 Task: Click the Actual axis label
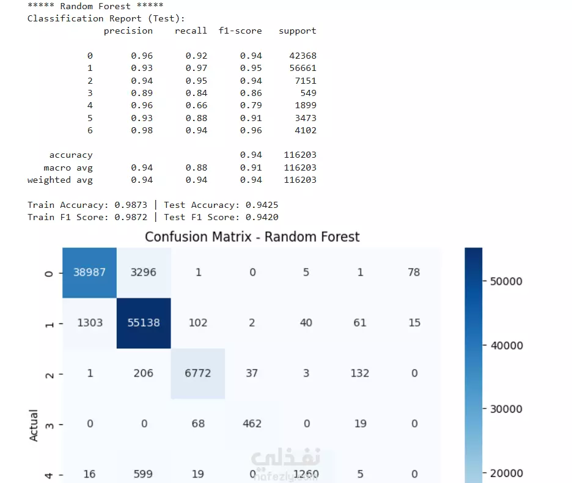33,426
